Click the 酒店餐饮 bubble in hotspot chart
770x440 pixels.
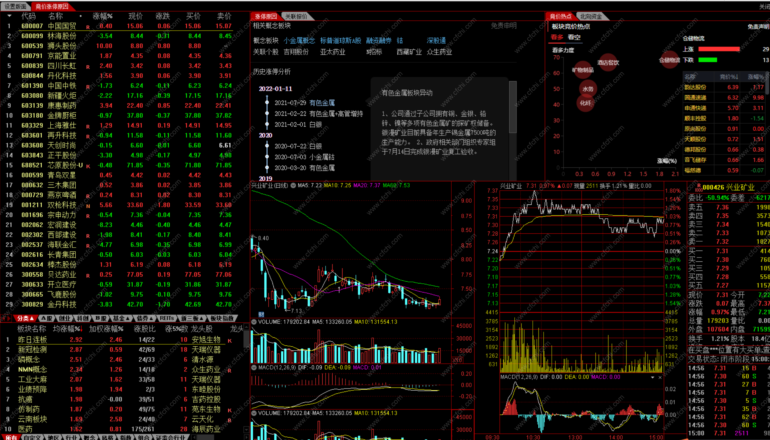pyautogui.click(x=608, y=63)
